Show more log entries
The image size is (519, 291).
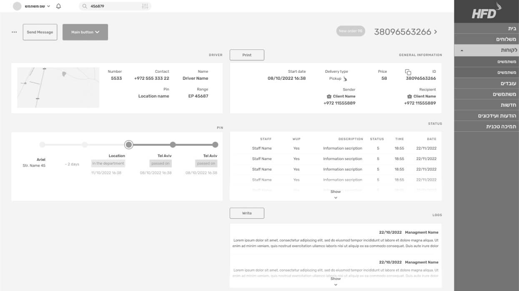tap(336, 281)
